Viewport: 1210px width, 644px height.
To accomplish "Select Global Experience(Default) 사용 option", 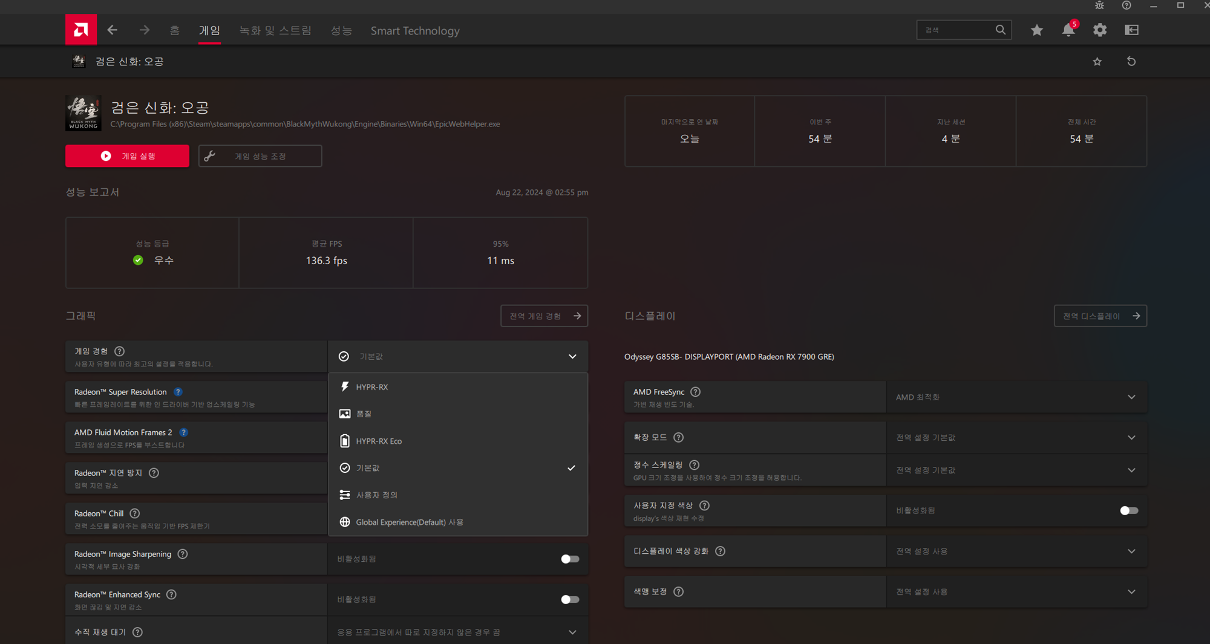I will tap(458, 522).
